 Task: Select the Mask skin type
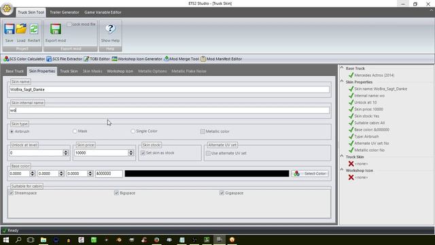(75, 131)
